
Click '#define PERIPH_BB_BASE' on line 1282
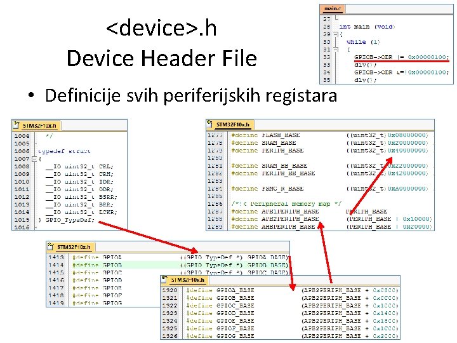coord(273,173)
